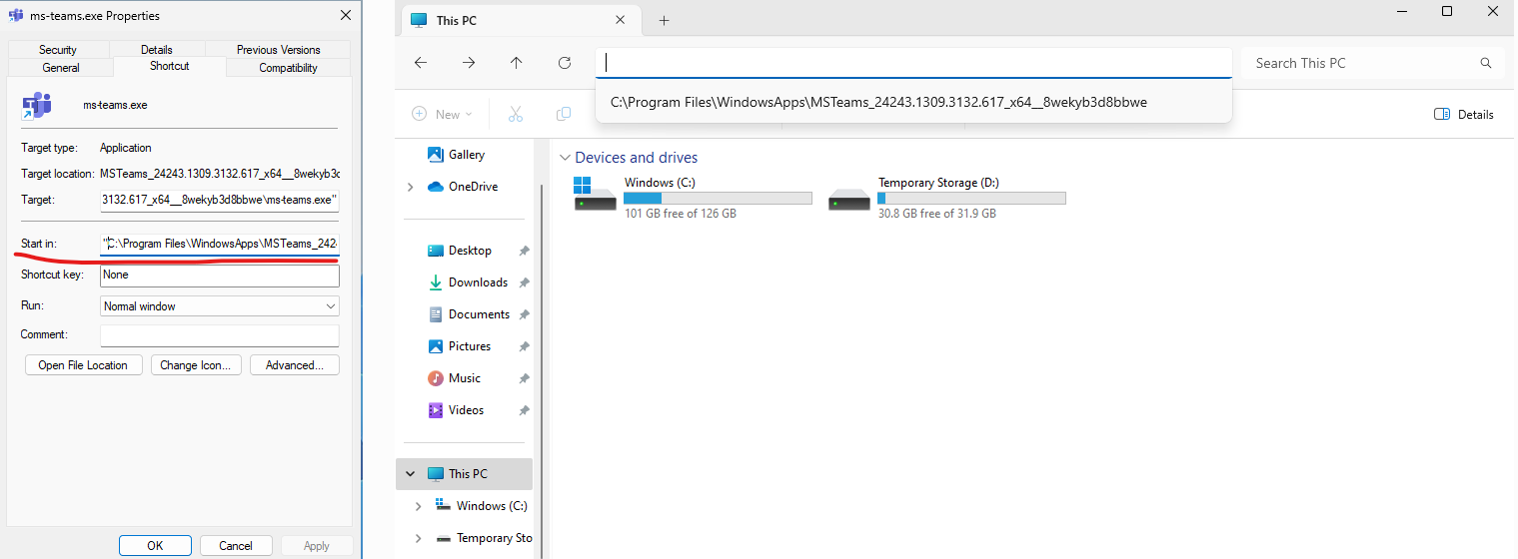Click the Forward arrow in File Explorer

[469, 63]
